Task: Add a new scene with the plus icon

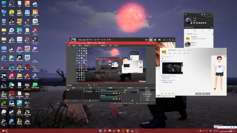Action: point(68,100)
